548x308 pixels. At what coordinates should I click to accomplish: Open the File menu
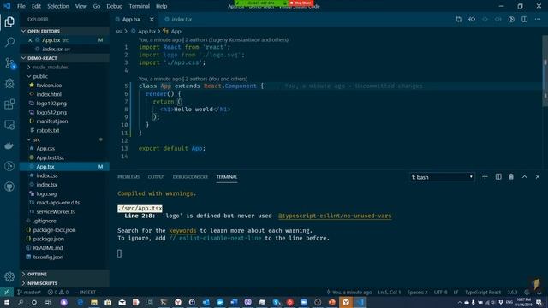(x=21, y=6)
